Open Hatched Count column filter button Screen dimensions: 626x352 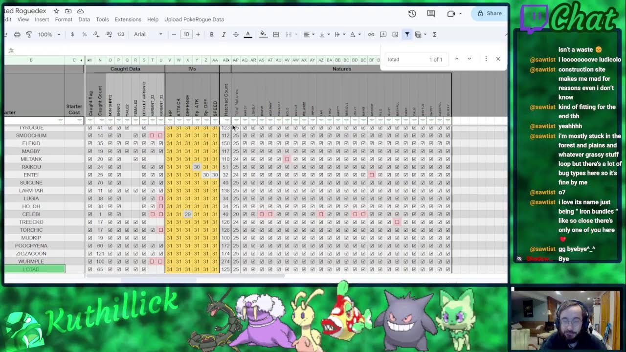226,121
